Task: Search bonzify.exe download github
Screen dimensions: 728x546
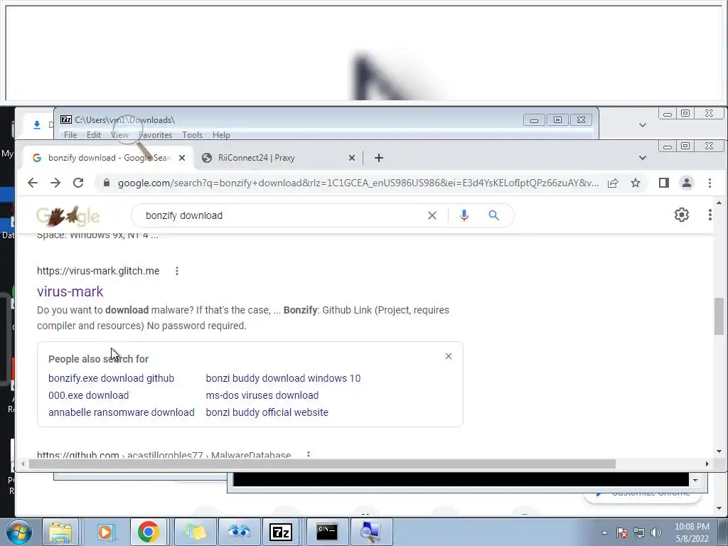Action: (112, 378)
